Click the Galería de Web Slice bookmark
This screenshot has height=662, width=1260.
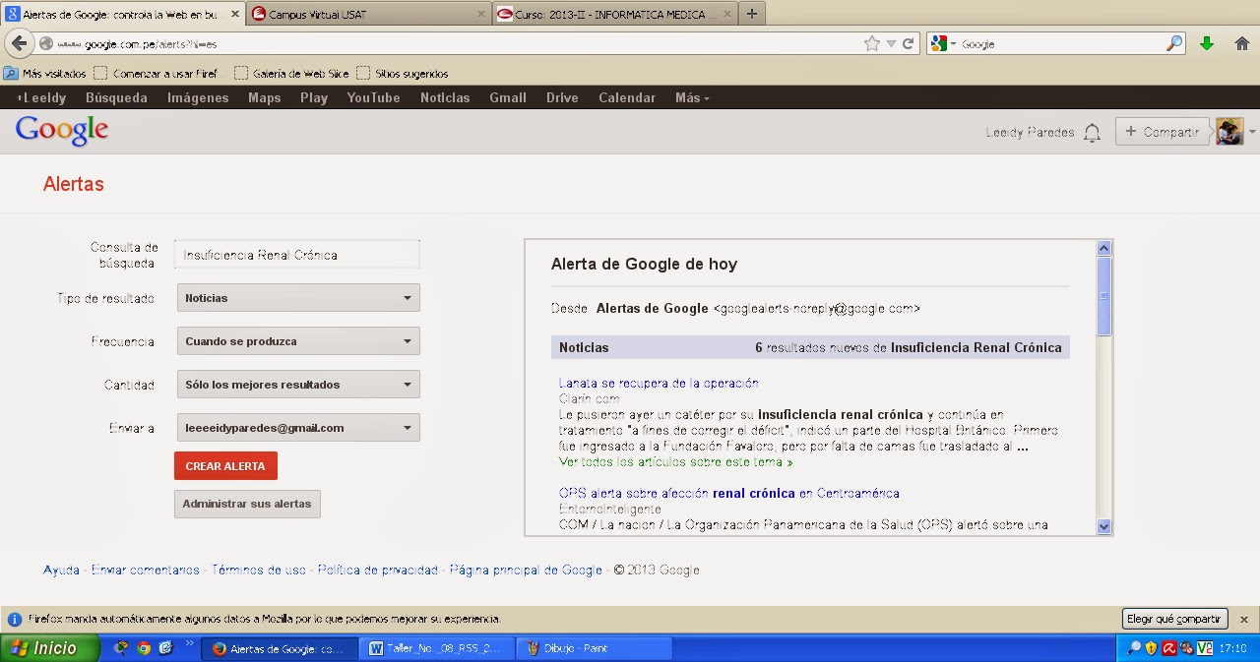[291, 74]
